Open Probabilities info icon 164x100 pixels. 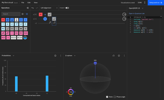55,56
